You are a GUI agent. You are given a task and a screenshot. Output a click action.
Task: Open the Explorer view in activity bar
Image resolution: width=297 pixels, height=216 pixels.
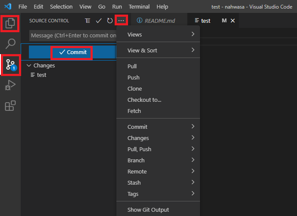10,23
